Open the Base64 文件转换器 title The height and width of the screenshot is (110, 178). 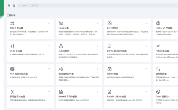pyautogui.click(x=117, y=97)
